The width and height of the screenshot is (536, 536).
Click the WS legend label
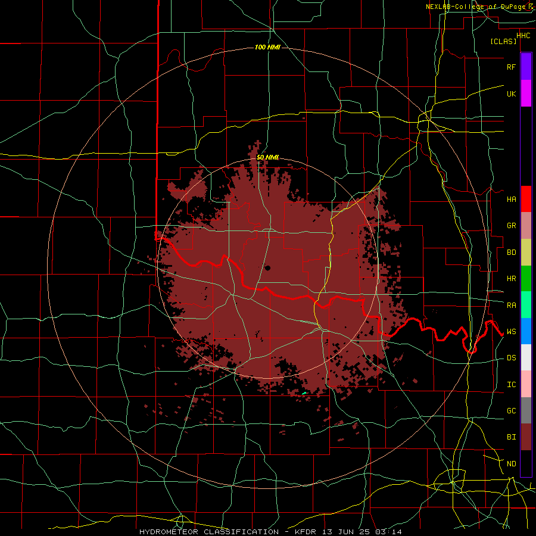511,331
